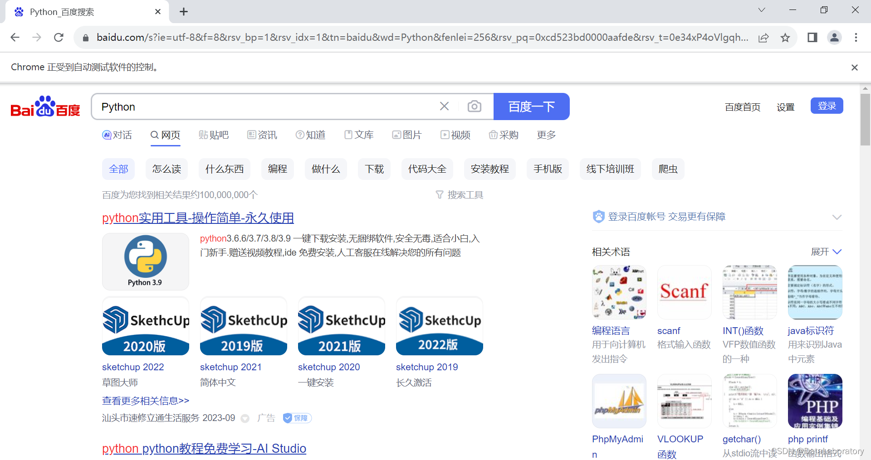This screenshot has width=871, height=460.
Task: Open the SketchUp 2020版 thumbnail
Action: (x=146, y=326)
